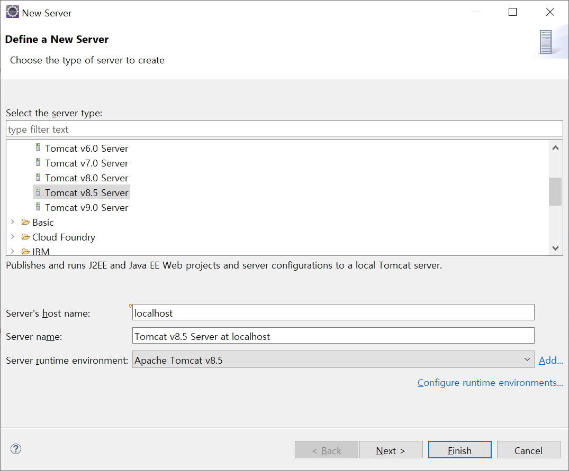Select Tomcat v8.0 Server

pyautogui.click(x=86, y=178)
